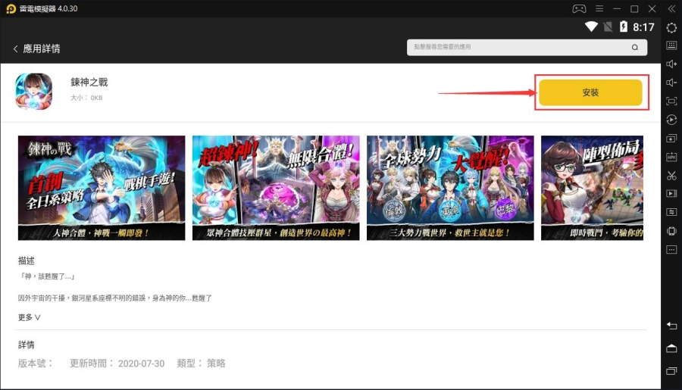Viewport: 682px width, 390px height.
Task: Click the install APK icon
Action: tap(671, 157)
